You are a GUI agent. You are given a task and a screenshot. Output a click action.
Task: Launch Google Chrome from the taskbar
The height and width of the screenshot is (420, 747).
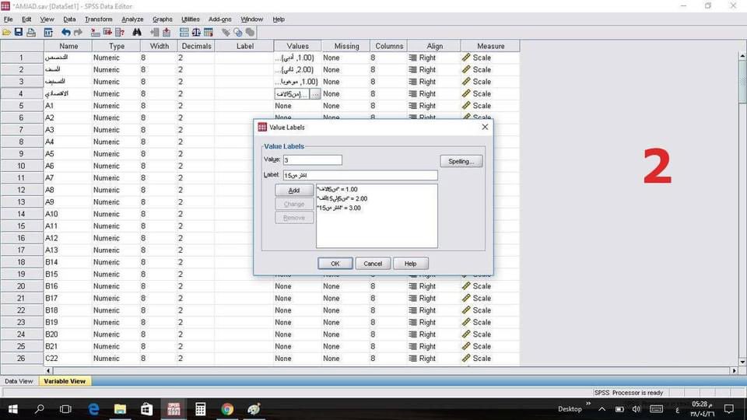(x=227, y=409)
